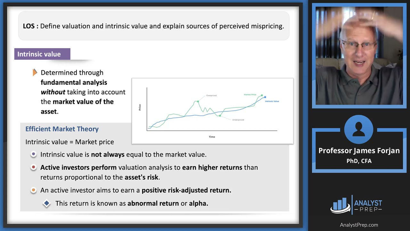Click the 'Efficient Market Theory' heading

[x=62, y=129]
